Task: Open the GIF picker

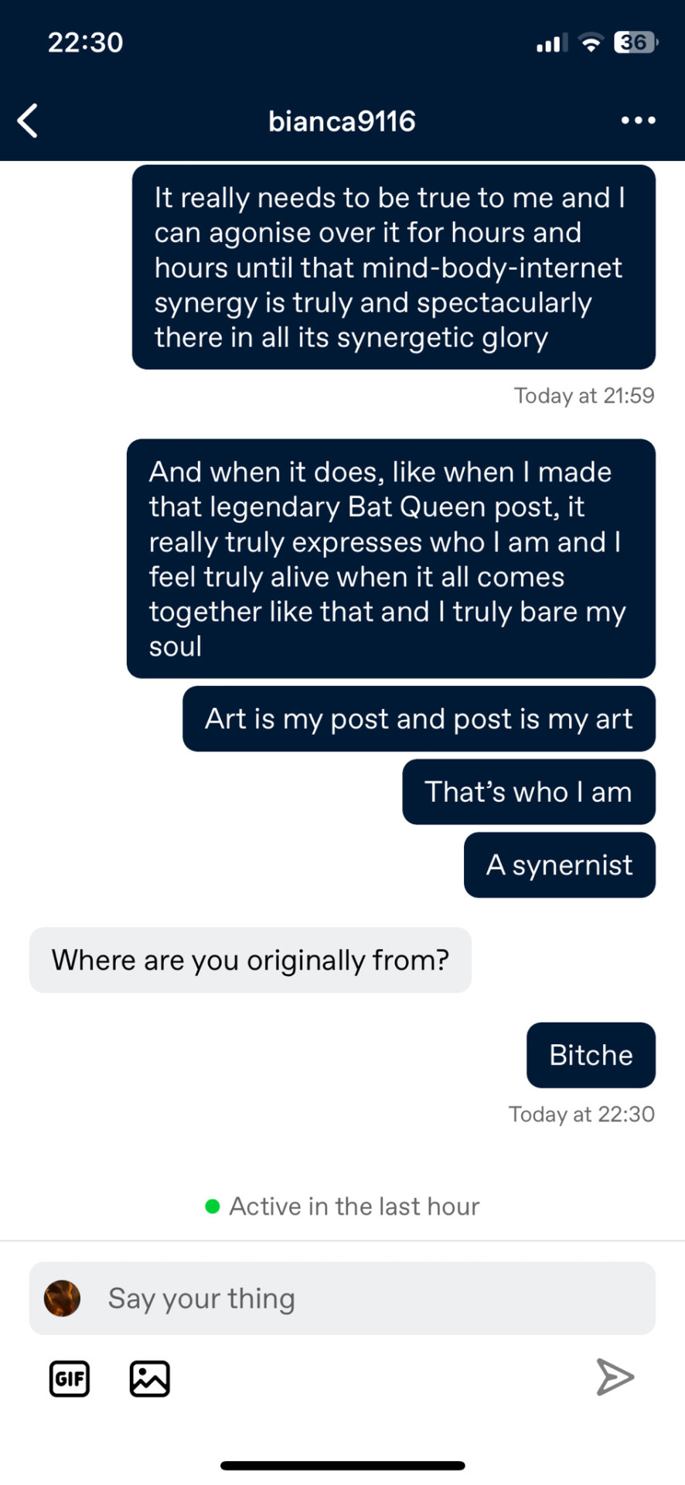Action: click(70, 1378)
